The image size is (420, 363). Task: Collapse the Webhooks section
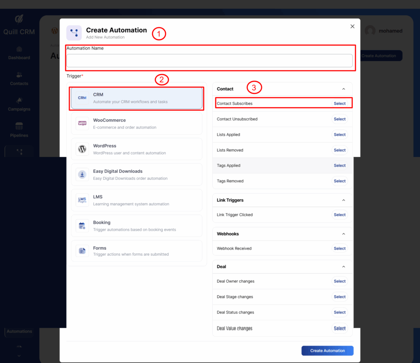pos(344,234)
